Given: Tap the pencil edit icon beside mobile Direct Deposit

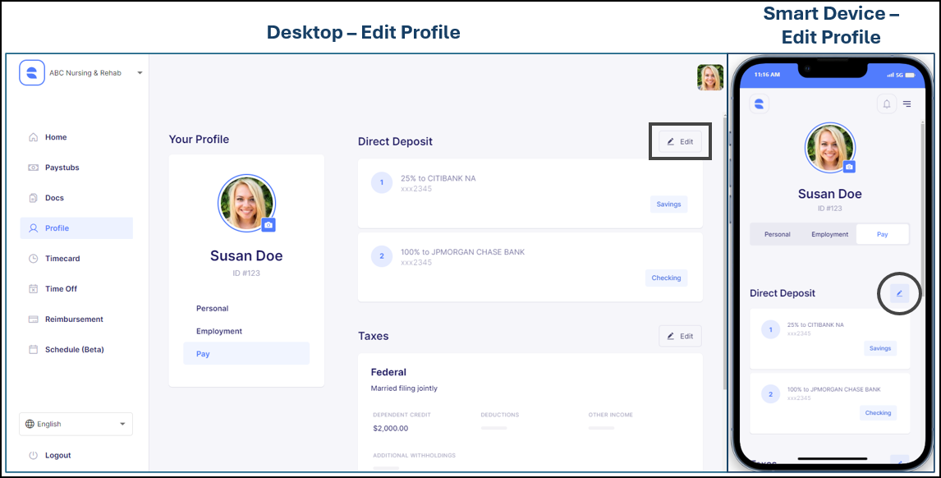Looking at the screenshot, I should point(899,293).
